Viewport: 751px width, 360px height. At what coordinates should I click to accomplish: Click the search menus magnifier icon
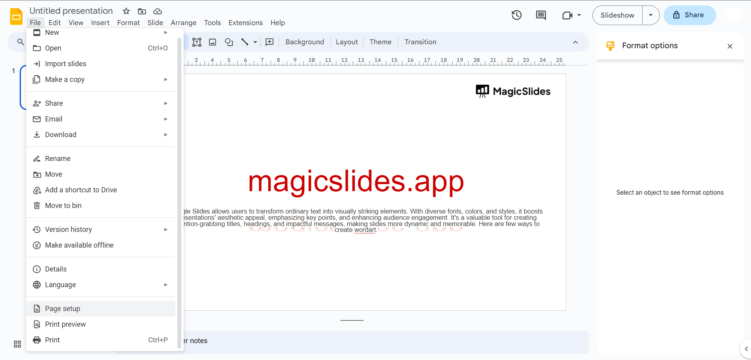point(20,42)
